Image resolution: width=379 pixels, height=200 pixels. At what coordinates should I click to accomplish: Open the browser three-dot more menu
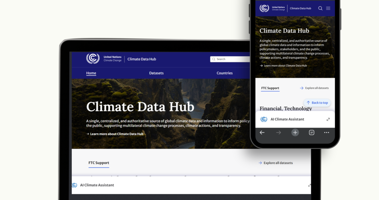click(x=326, y=133)
